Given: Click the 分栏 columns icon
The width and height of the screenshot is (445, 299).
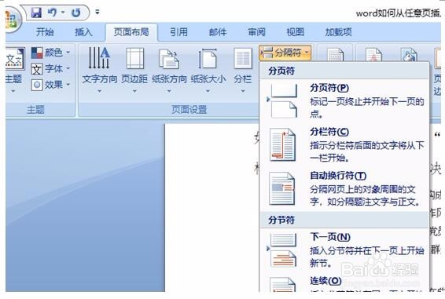Looking at the screenshot, I should [x=243, y=59].
